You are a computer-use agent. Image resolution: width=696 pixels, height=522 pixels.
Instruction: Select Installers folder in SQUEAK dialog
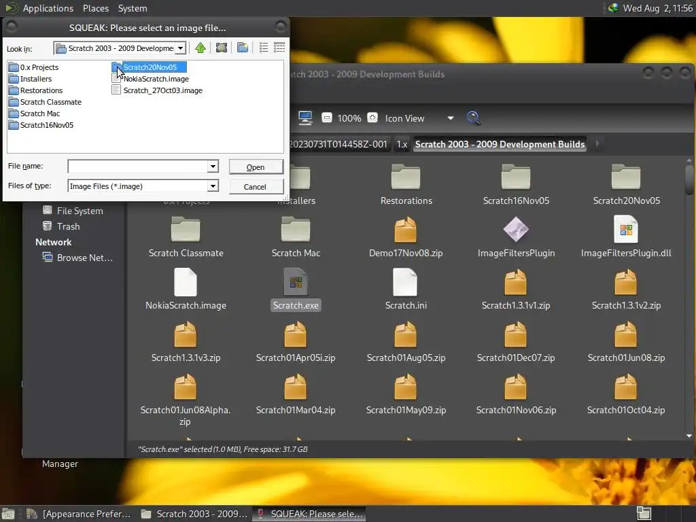tap(30, 79)
